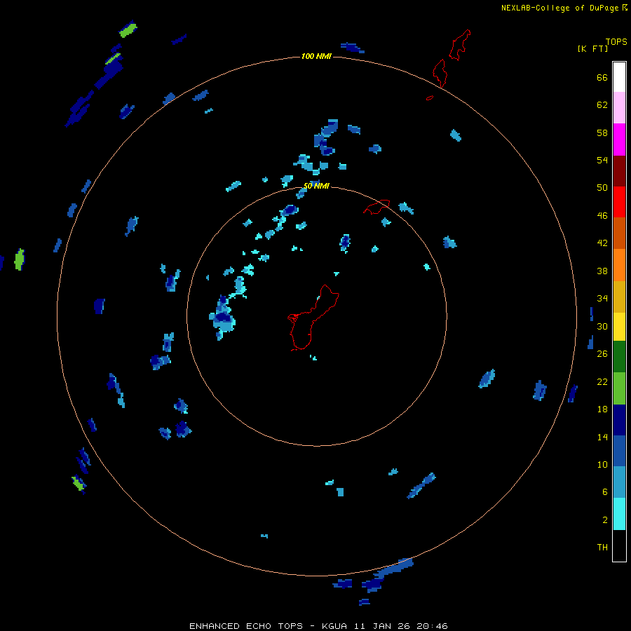The width and height of the screenshot is (631, 631).
Task: Select the 18 legend value
Action: [602, 409]
